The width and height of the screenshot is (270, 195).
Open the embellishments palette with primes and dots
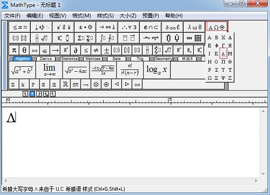[x=63, y=27]
